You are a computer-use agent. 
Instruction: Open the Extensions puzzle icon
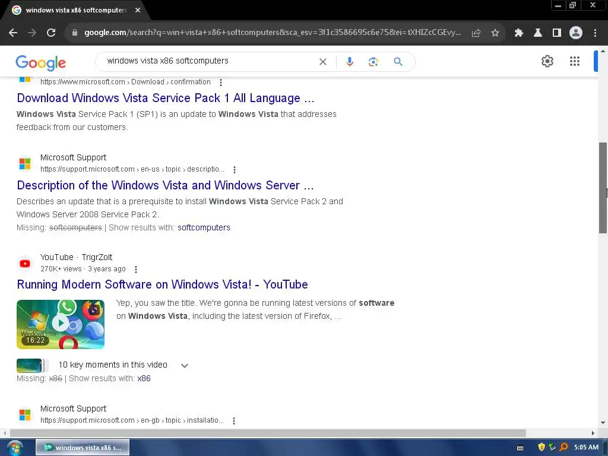pos(519,33)
